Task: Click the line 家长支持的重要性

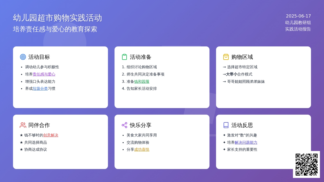Action: tap(240, 149)
